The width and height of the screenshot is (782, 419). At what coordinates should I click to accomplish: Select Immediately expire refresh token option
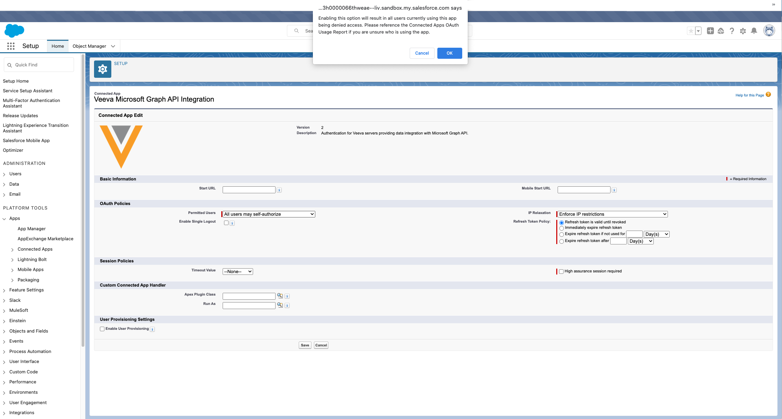(x=561, y=228)
